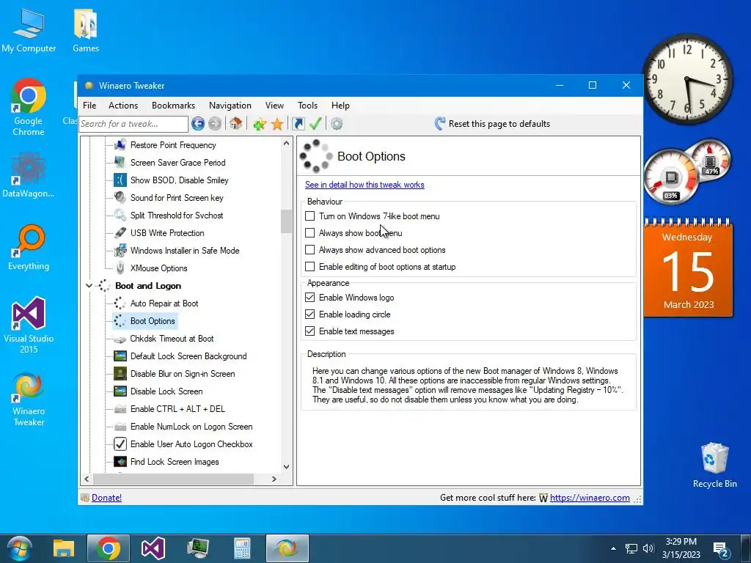Open Visual Studio from the taskbar
Screen dimensions: 751x563
point(153,548)
